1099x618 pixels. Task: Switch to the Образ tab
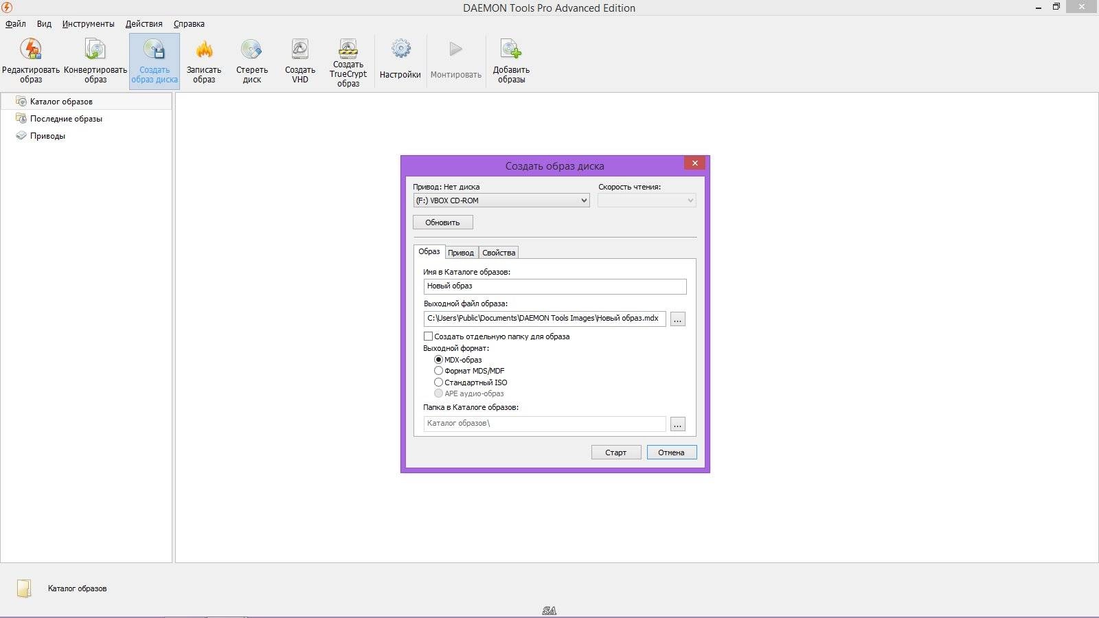(x=429, y=251)
